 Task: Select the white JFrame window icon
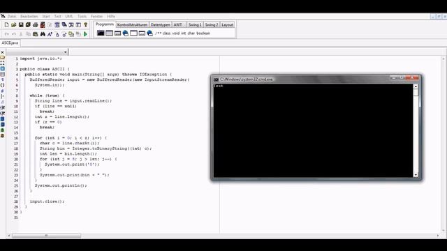coord(133,33)
